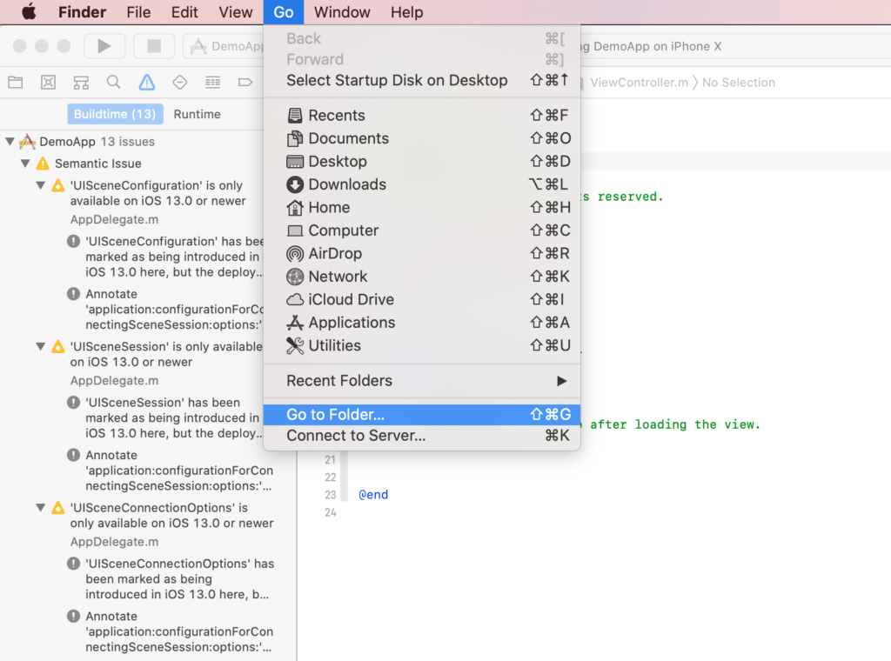Show the Symbol navigator icon
This screenshot has height=661, width=891.
[81, 83]
